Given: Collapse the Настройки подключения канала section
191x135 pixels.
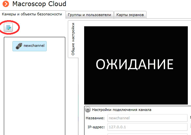Looking at the screenshot, I should (88, 110).
